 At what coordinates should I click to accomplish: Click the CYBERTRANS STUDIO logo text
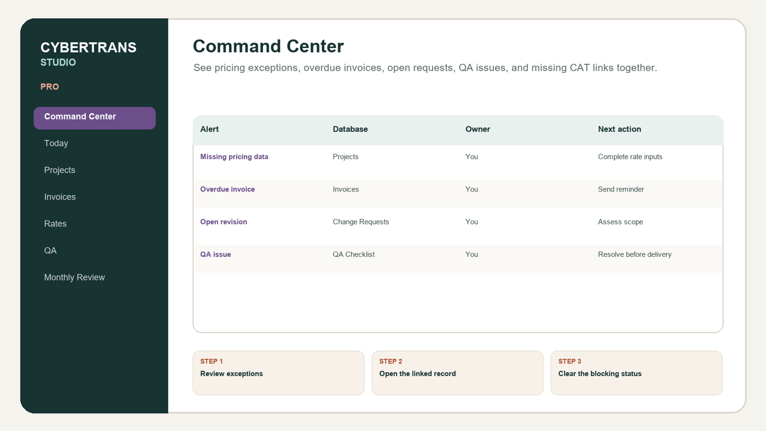(x=88, y=54)
